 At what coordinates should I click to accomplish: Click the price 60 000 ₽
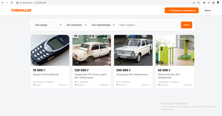click(x=164, y=70)
